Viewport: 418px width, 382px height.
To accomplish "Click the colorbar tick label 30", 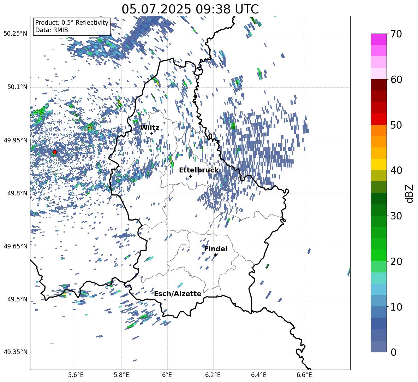I will [396, 216].
